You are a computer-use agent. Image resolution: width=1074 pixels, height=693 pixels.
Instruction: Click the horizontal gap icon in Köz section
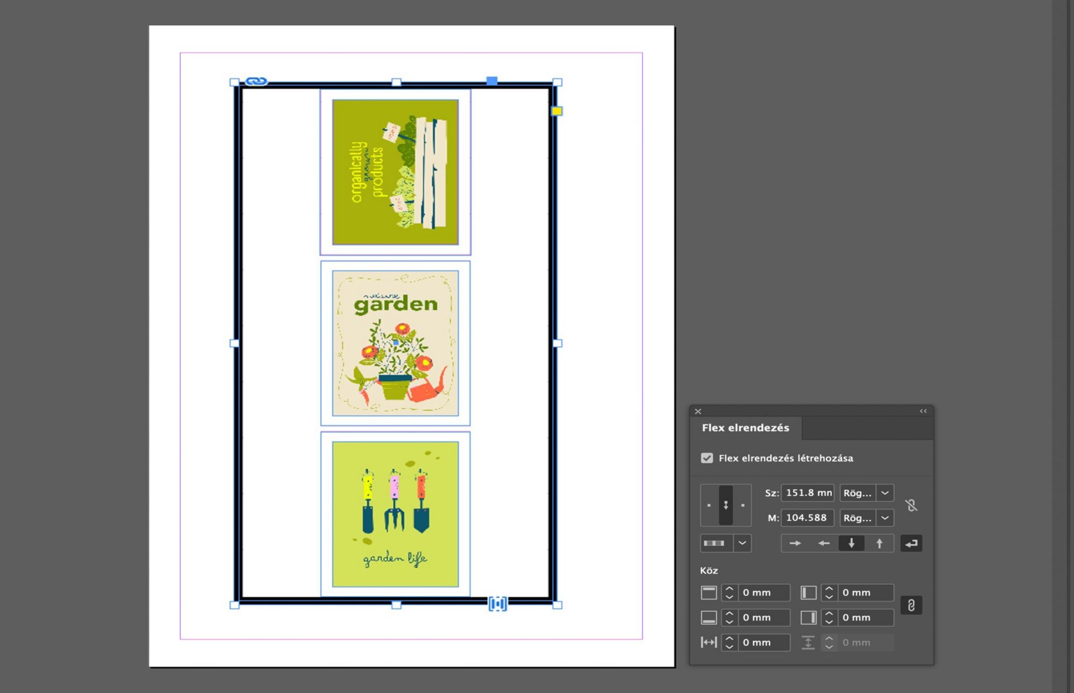coord(709,642)
